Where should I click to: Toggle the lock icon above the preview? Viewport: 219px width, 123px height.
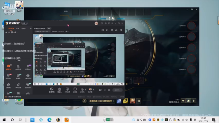[x=107, y=30]
